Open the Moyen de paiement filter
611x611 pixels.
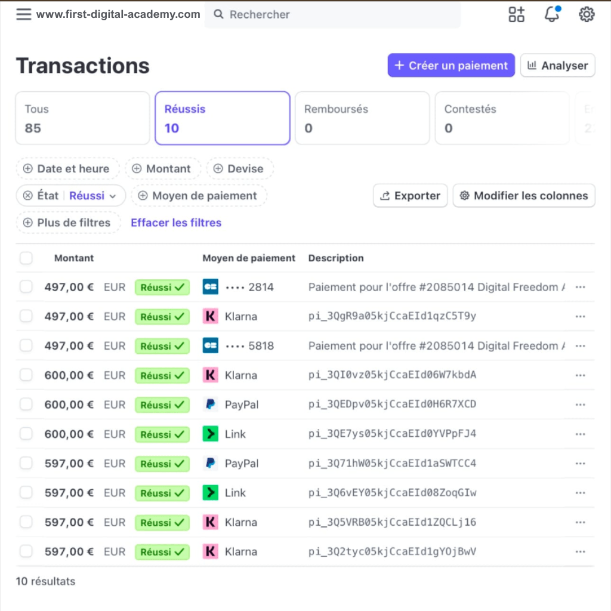coord(199,196)
